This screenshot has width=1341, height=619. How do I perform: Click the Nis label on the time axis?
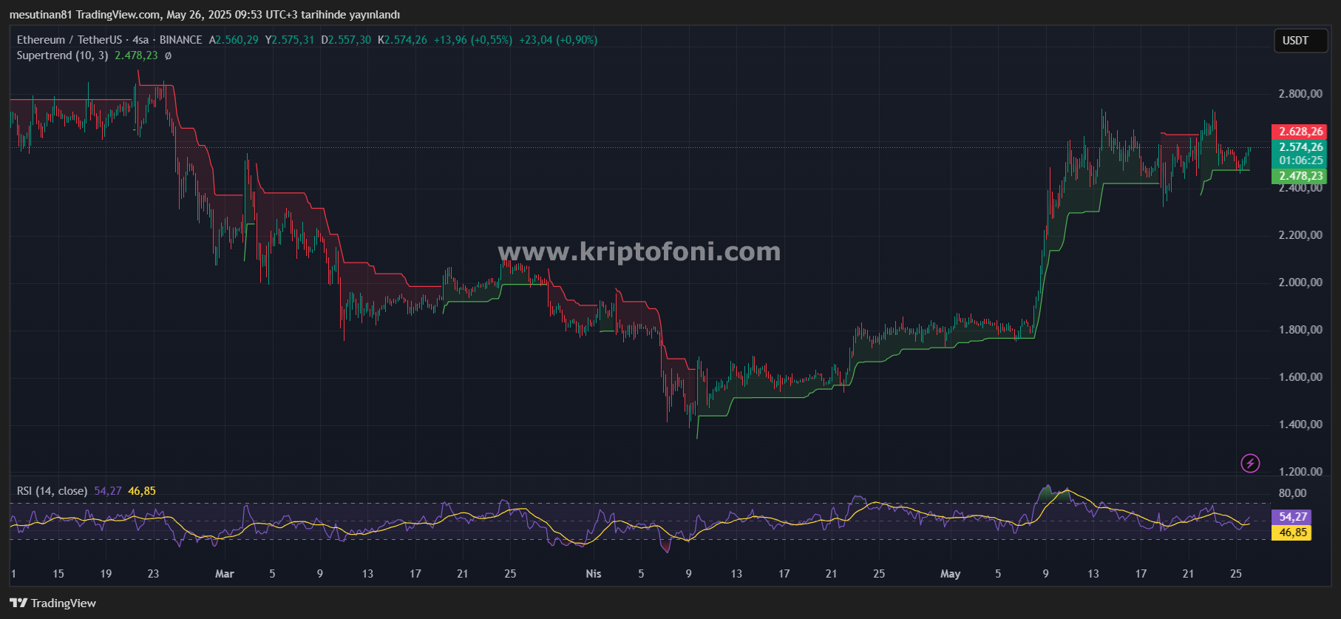594,574
